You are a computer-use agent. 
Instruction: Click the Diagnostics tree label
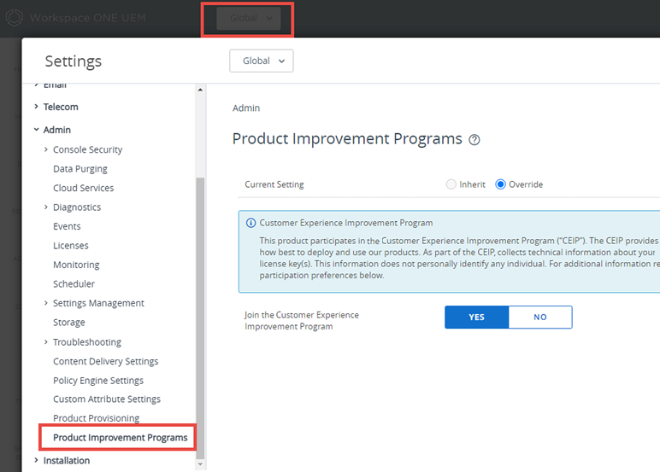coord(77,207)
